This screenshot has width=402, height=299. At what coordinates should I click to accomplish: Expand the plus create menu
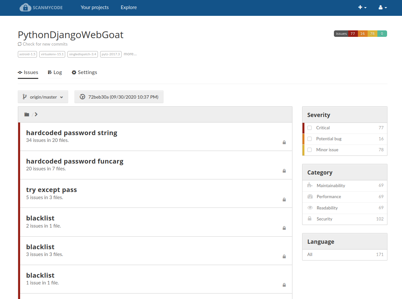pos(362,7)
